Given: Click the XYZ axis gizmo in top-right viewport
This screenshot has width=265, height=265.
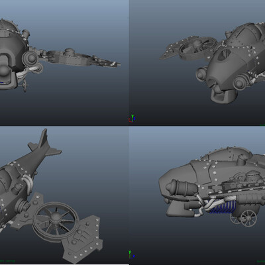Looking at the screenshot, I should (132, 119).
